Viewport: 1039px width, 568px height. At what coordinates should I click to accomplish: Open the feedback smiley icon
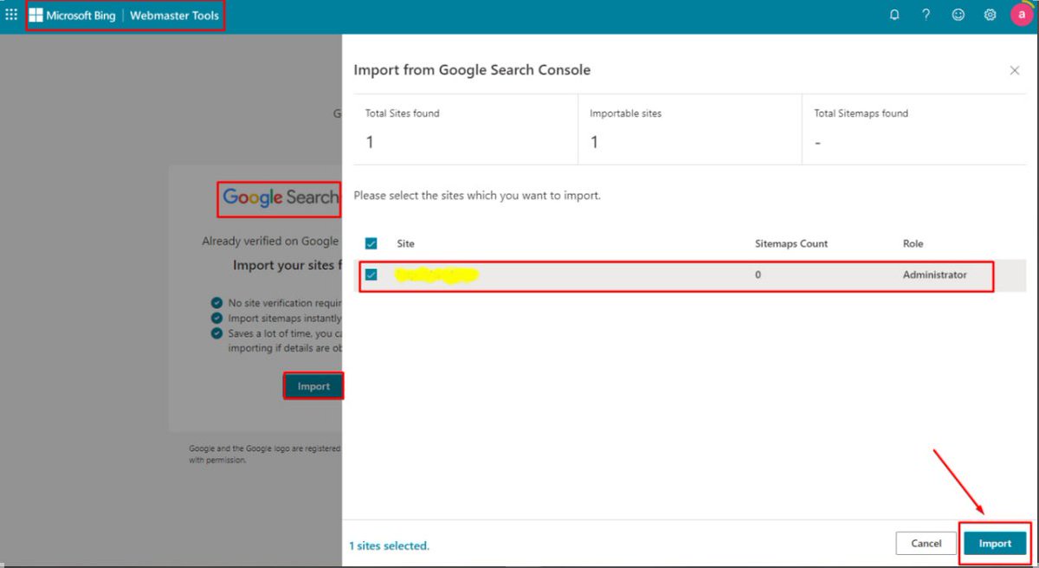click(958, 15)
